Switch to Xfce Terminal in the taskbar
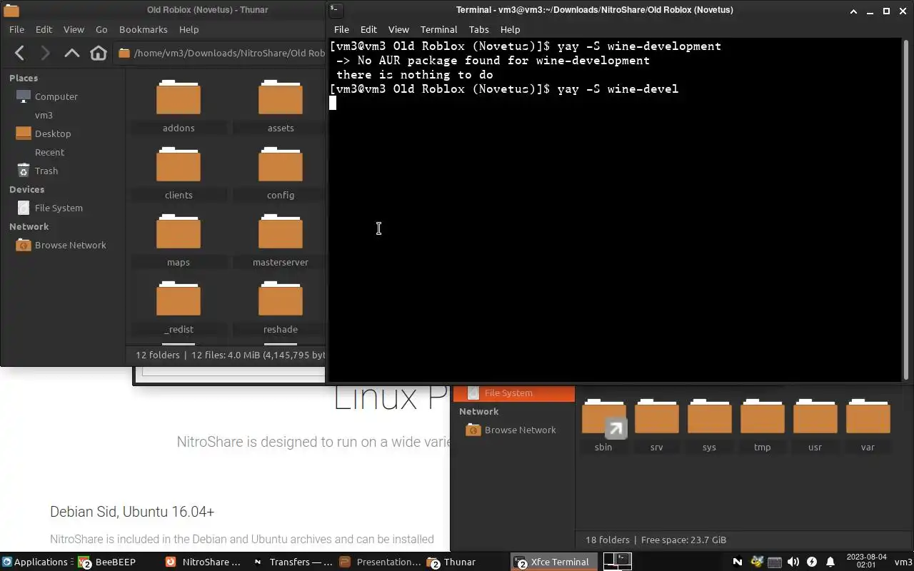 (x=554, y=562)
